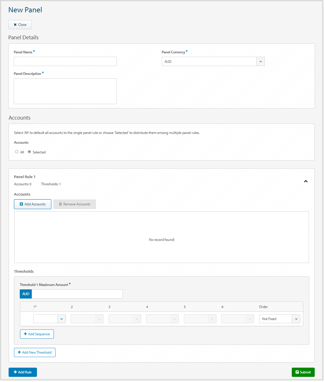Click the AUD currency prefix label
325x382 pixels.
click(x=26, y=294)
